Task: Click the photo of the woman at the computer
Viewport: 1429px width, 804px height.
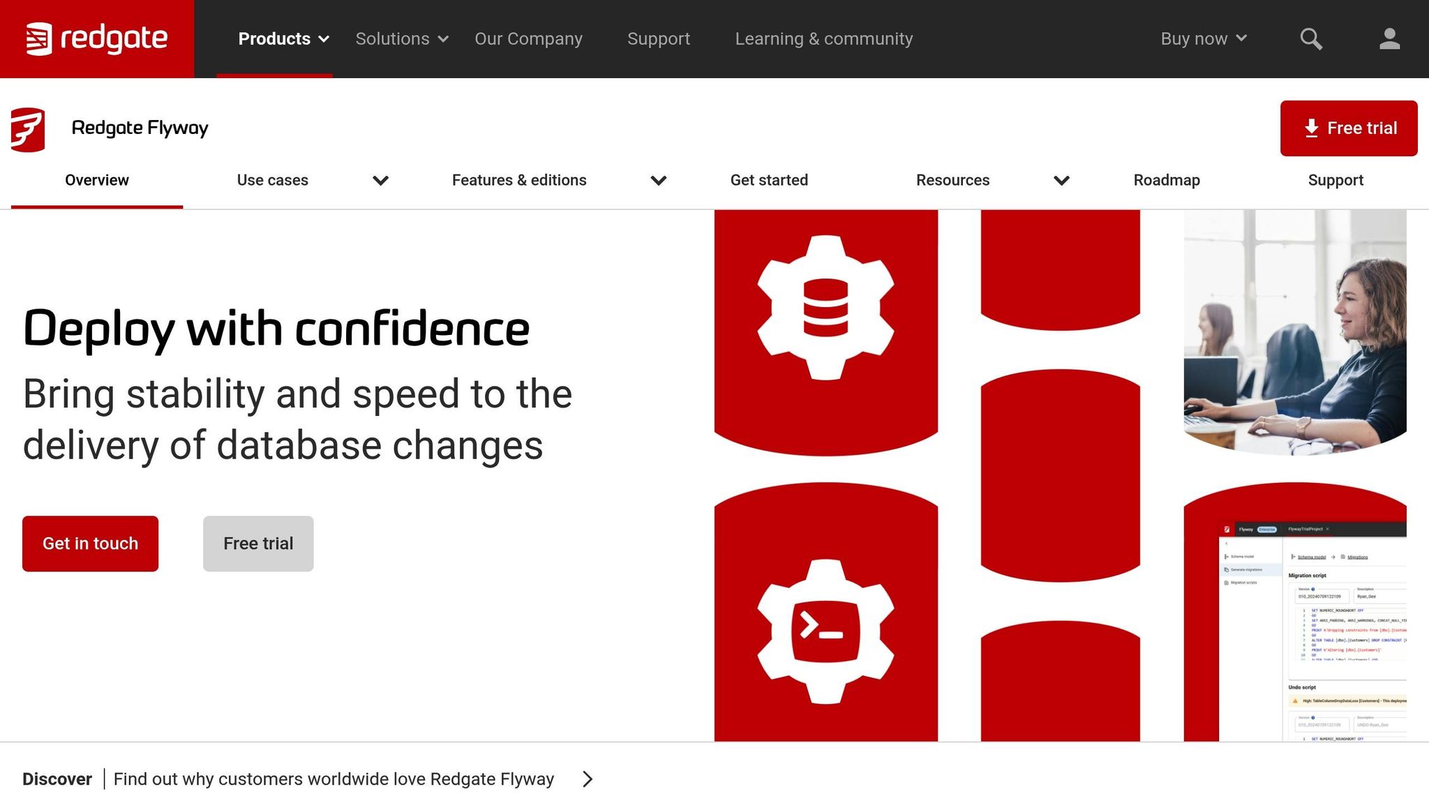Action: [1295, 332]
